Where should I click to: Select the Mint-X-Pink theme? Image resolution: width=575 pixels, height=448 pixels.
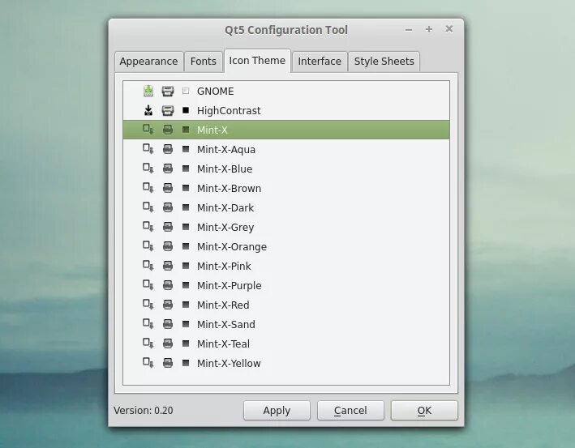pos(286,266)
